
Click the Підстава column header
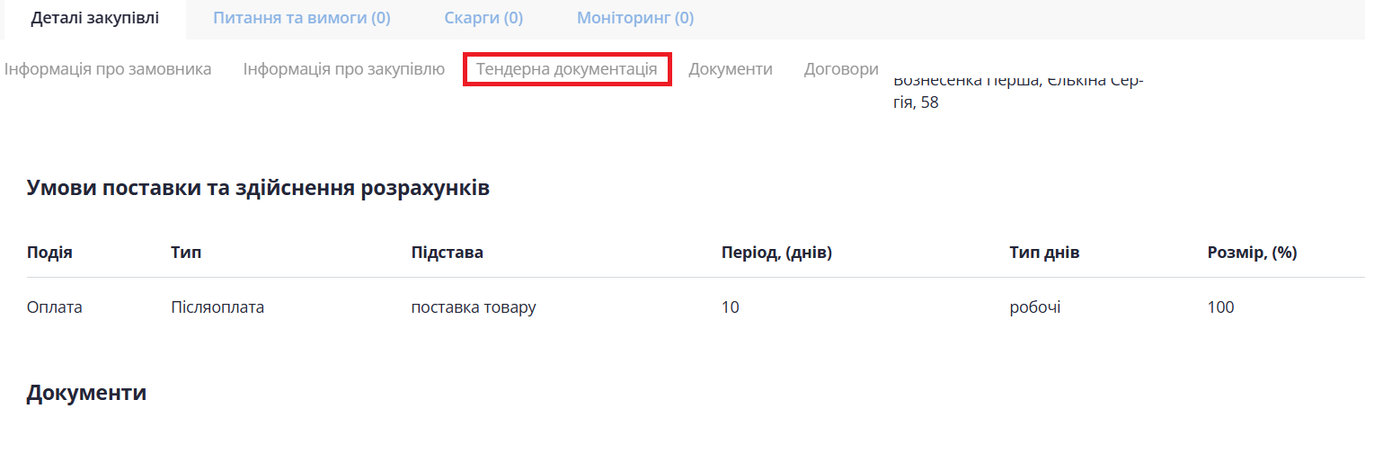pos(447,253)
